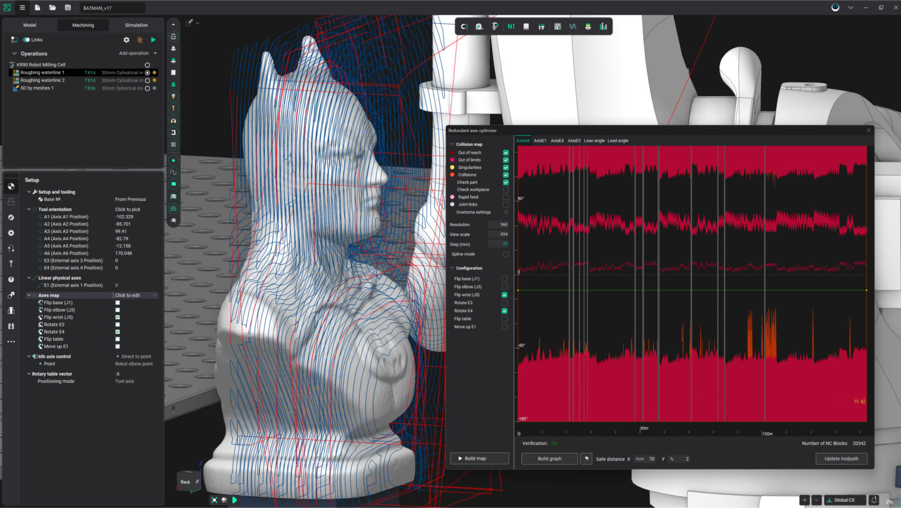Screen dimensions: 901x508
Task: Open the Add operation dropdown arrow
Action: click(155, 53)
